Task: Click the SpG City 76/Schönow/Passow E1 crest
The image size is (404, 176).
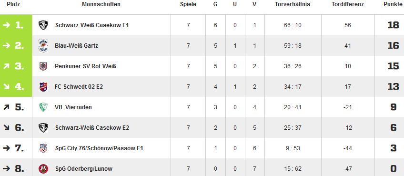Action: (43, 148)
